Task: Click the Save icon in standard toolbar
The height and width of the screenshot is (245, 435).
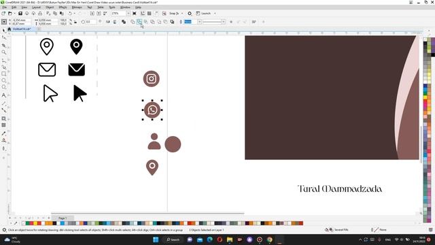Action: 20,14
